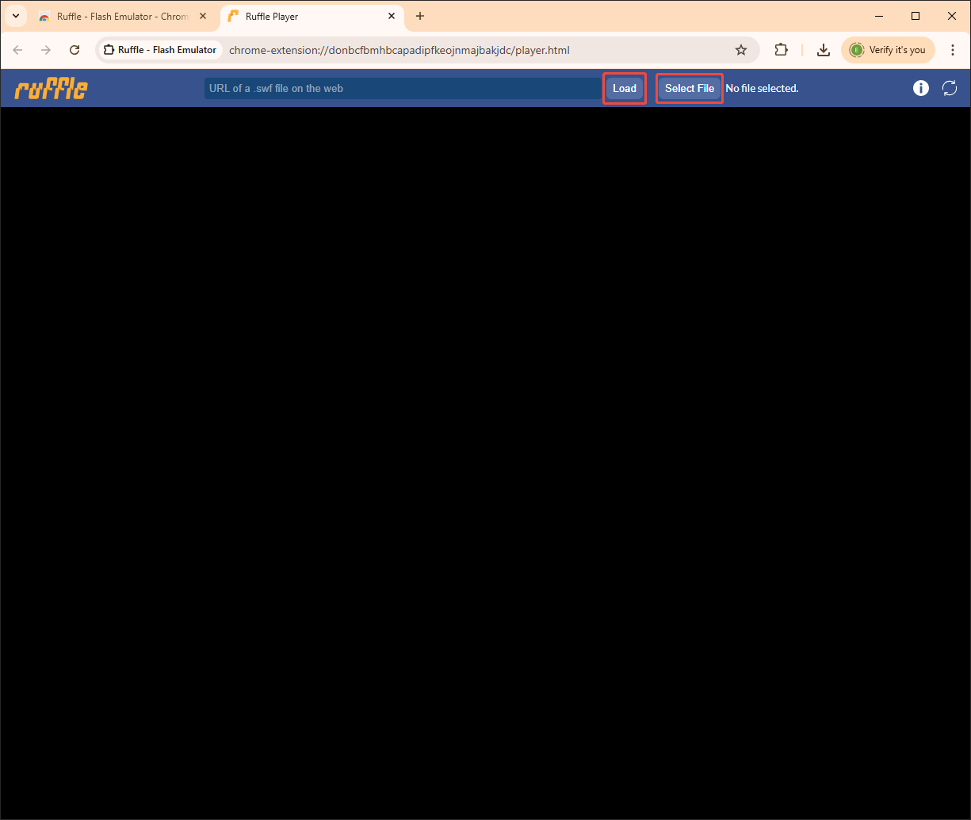Viewport: 971px width, 820px height.
Task: Click the reload player icon
Action: tap(950, 88)
